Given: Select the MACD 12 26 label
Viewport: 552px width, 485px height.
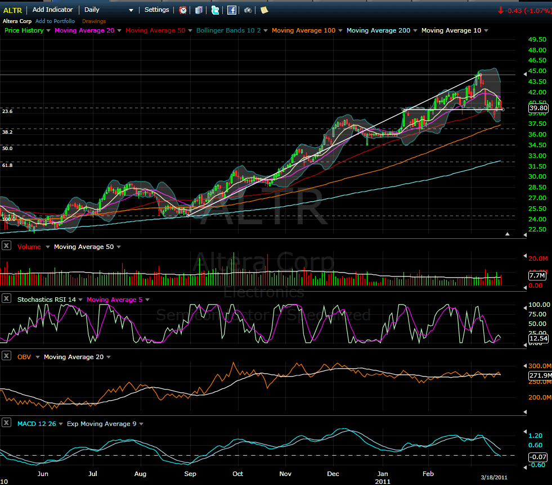Looking at the screenshot, I should pos(37,424).
